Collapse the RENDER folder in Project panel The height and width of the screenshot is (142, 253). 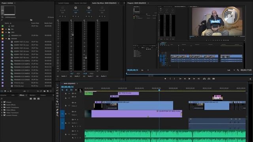pos(6,39)
